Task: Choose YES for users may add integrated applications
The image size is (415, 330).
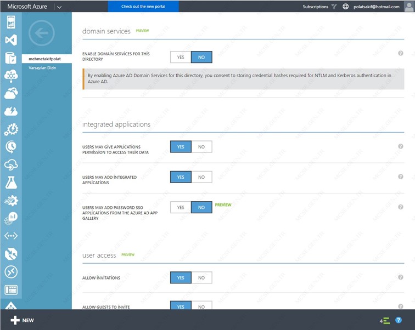Action: pos(181,177)
